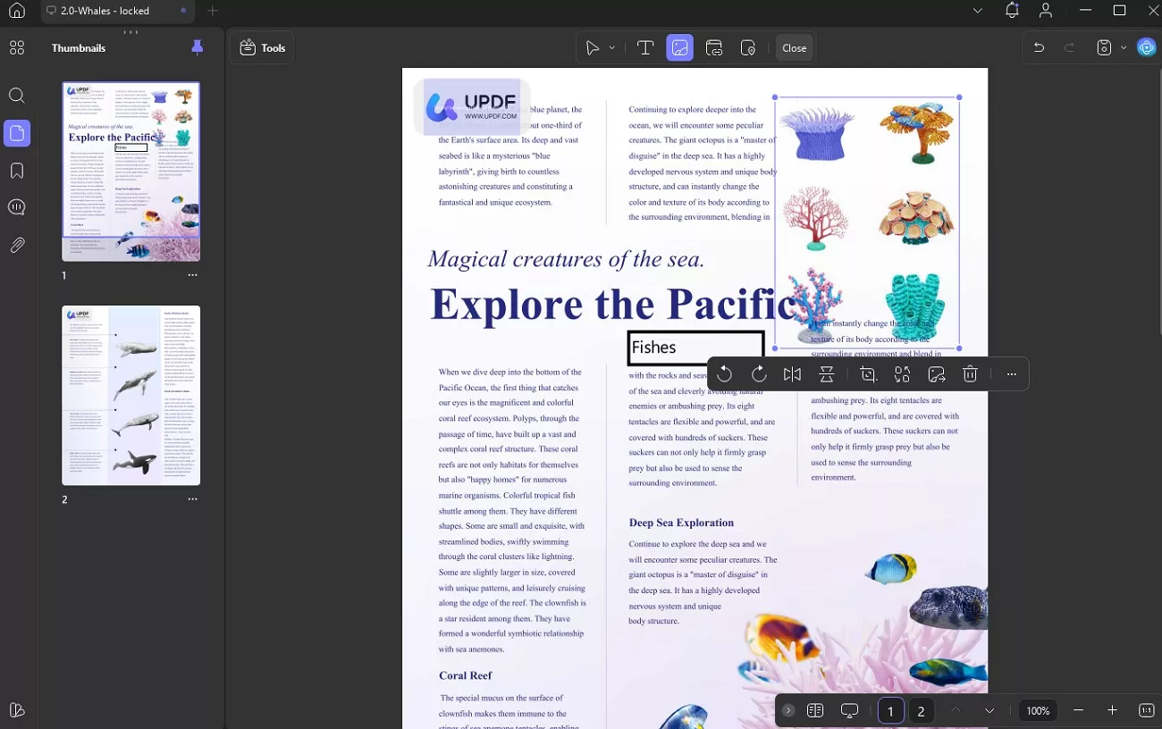Select the page 2 thumbnail
The image size is (1162, 729).
[131, 395]
